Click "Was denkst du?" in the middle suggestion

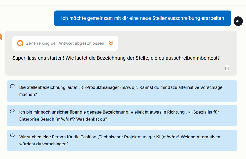point(92,119)
